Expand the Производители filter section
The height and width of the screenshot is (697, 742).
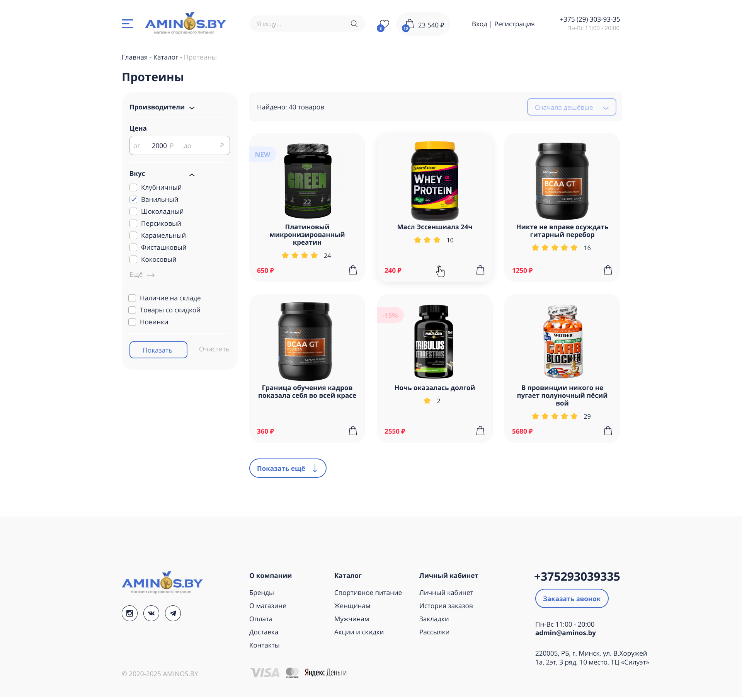162,107
